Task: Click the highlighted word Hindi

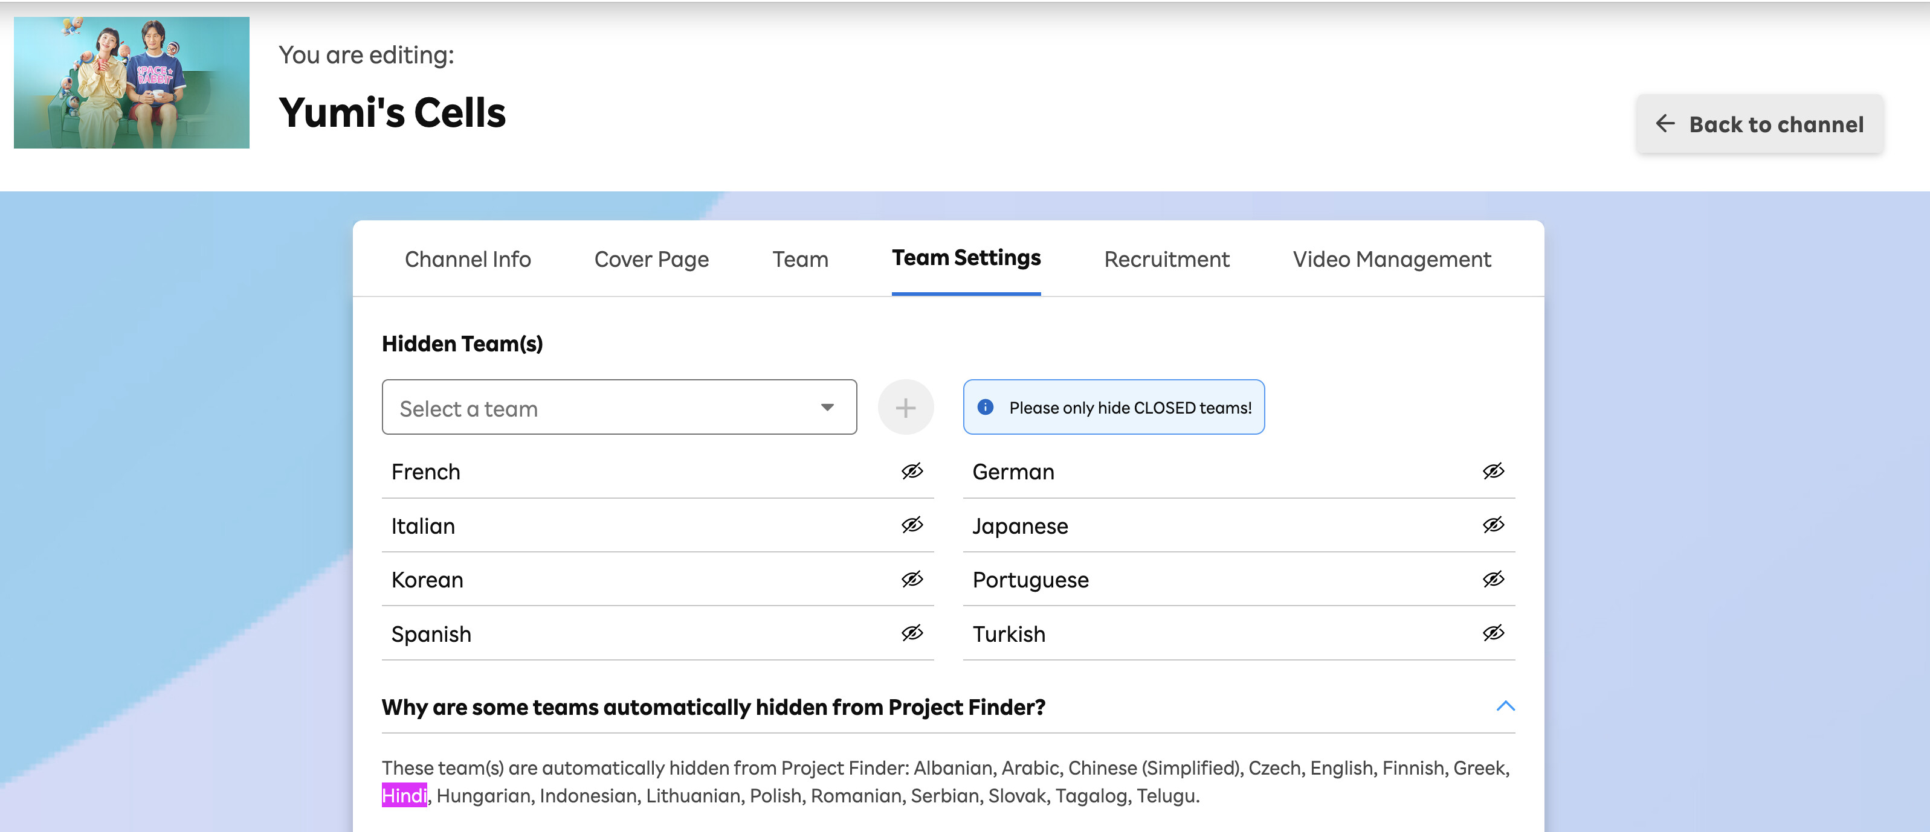Action: [404, 795]
